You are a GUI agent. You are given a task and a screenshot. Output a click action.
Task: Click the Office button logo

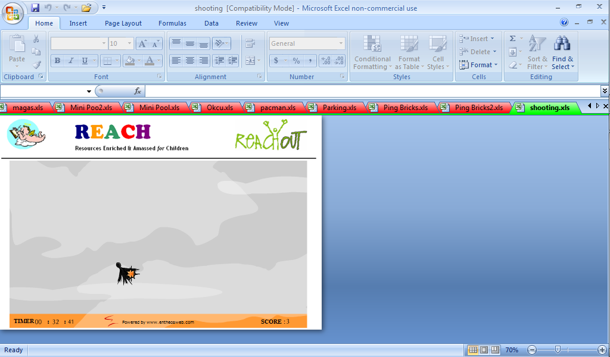13,13
